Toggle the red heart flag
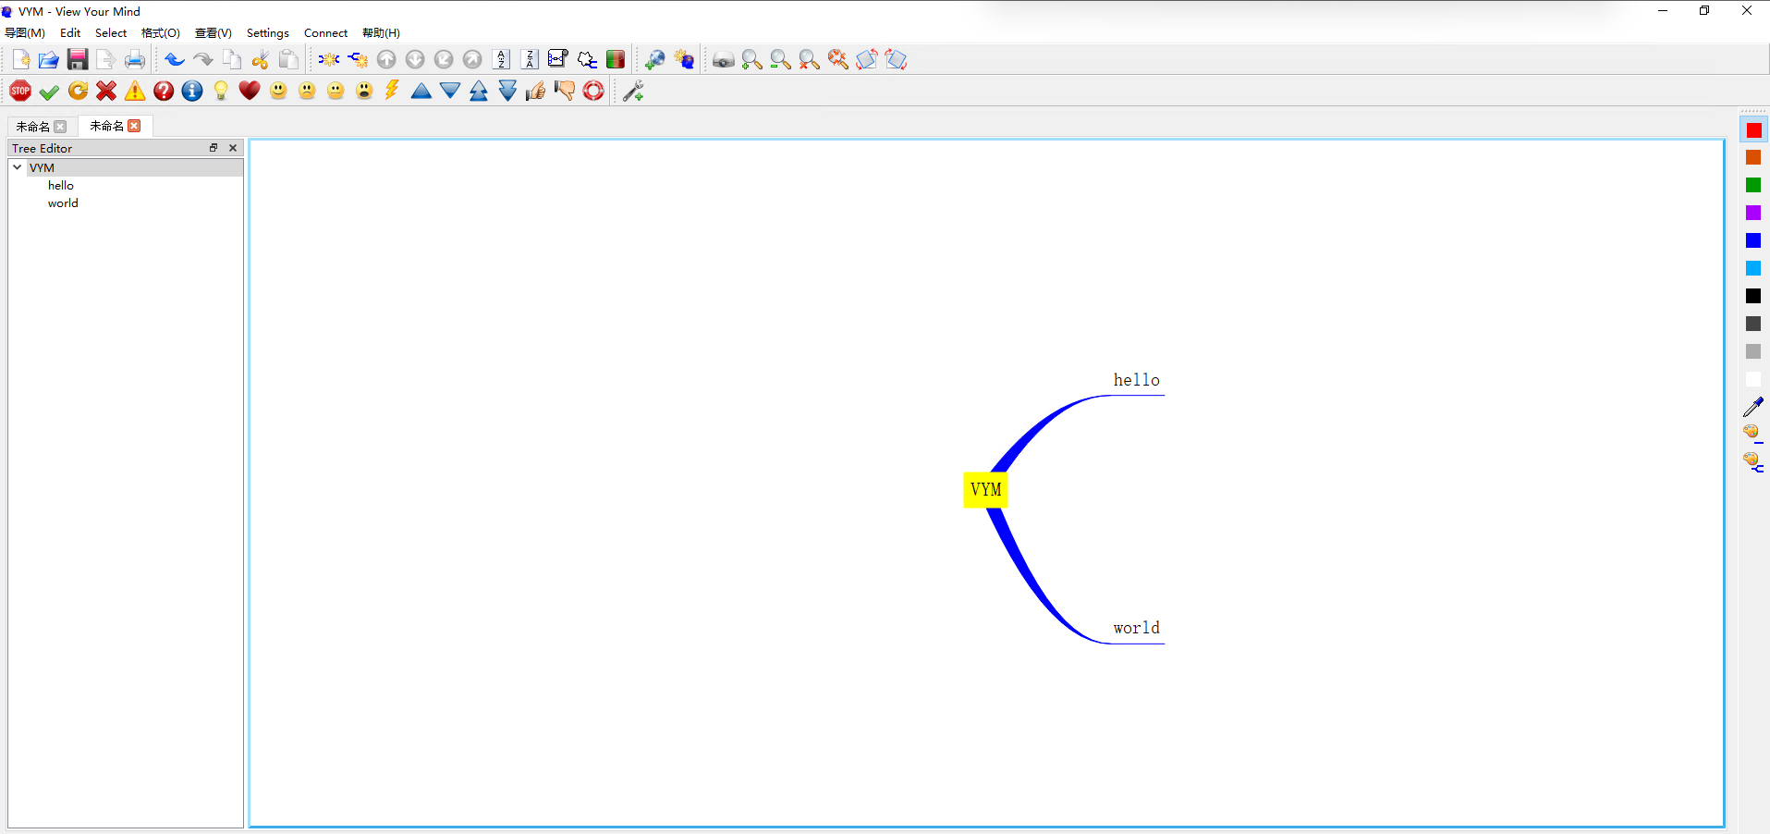This screenshot has height=834, width=1770. tap(250, 91)
